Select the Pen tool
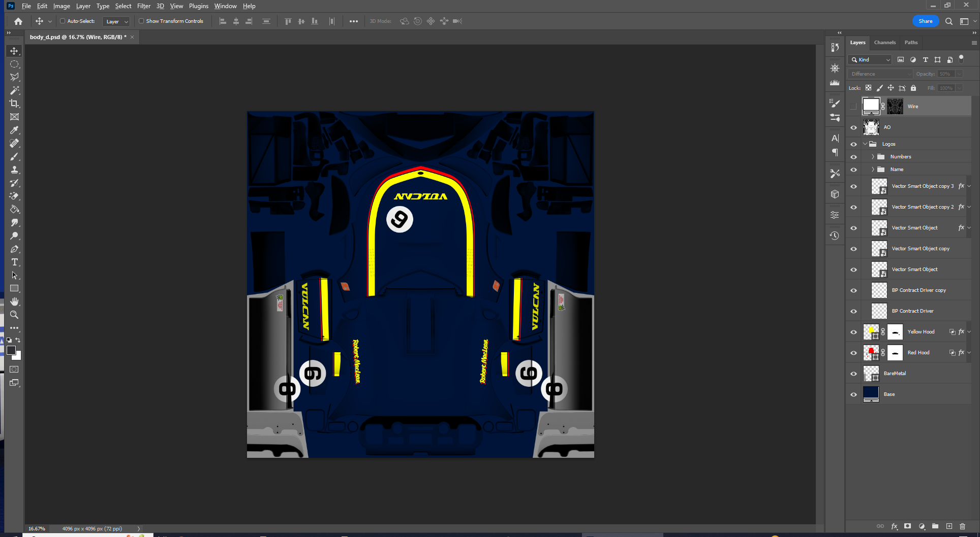 point(14,249)
